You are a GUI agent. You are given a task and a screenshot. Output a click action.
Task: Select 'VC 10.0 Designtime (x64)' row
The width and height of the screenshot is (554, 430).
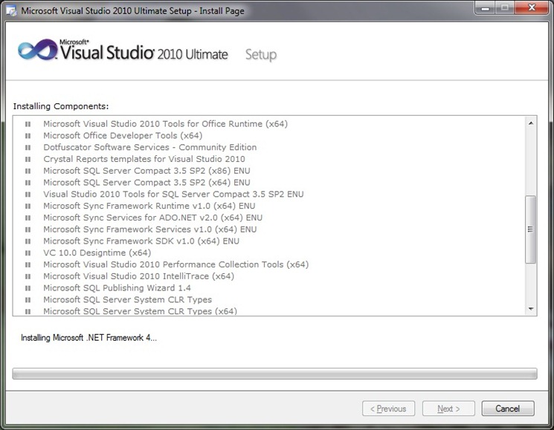(x=97, y=253)
